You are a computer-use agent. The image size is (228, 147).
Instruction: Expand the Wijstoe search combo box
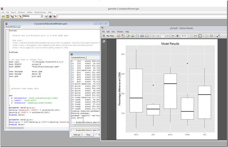tap(42, 17)
